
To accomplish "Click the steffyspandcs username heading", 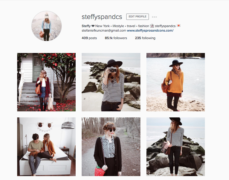I will [102, 17].
